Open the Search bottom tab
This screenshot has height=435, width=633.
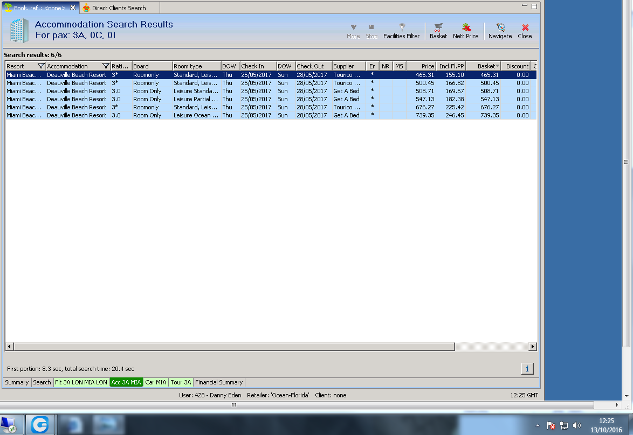pyautogui.click(x=42, y=382)
